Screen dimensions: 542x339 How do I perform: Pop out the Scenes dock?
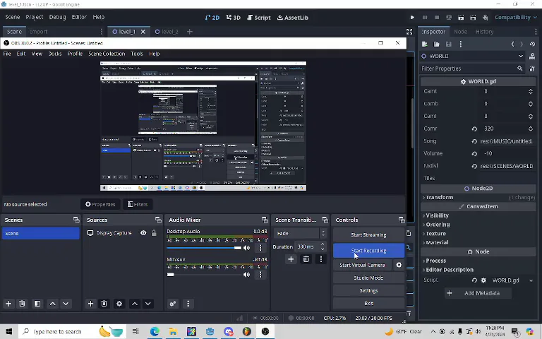click(76, 220)
